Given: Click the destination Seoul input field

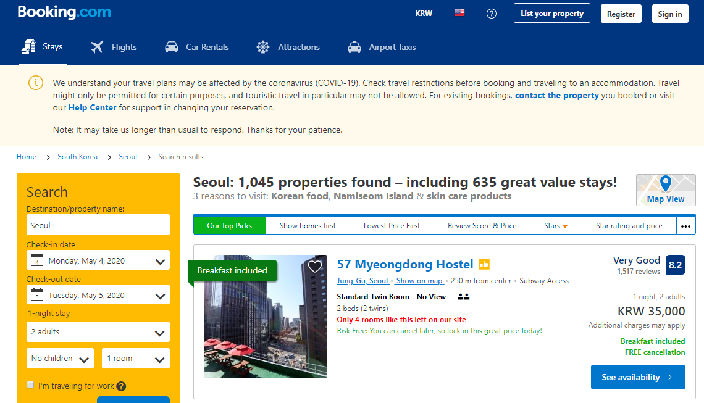Looking at the screenshot, I should pyautogui.click(x=98, y=225).
